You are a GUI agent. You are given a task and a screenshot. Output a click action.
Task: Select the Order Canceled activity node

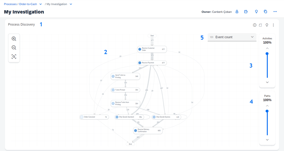pyautogui.click(x=94, y=117)
